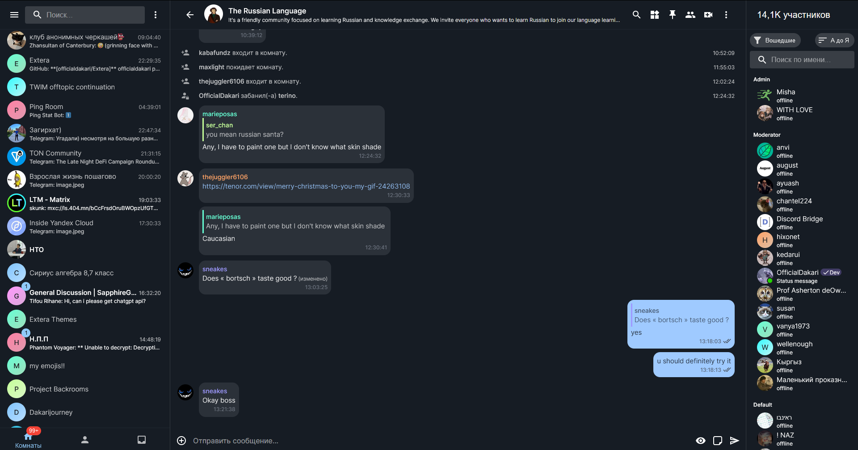Toggle the member list panel icon
This screenshot has width=858, height=450.
tap(690, 15)
